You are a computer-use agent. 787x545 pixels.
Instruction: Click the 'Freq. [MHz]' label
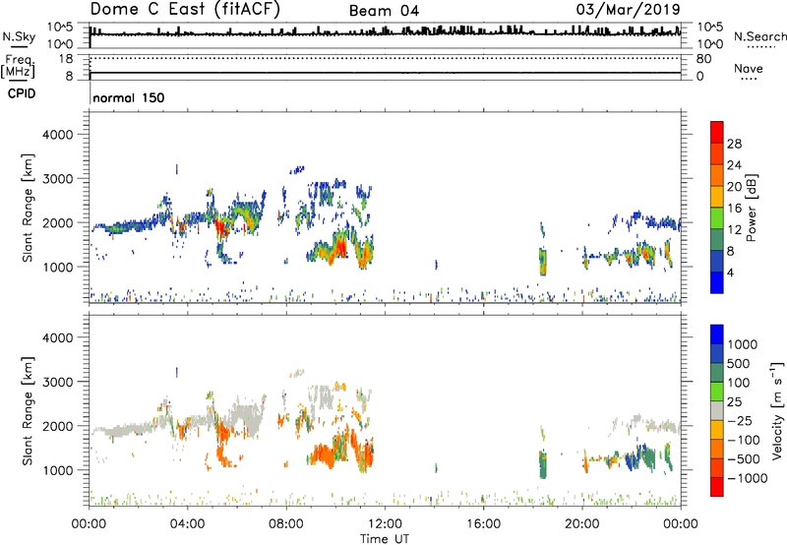[18, 66]
